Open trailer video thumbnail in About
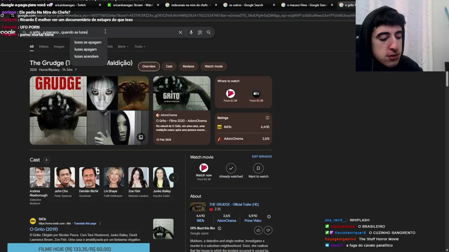 198,207
